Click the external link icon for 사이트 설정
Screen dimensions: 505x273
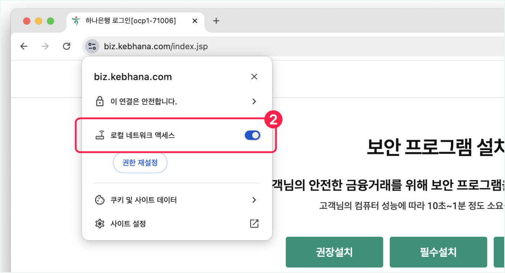[x=254, y=224]
